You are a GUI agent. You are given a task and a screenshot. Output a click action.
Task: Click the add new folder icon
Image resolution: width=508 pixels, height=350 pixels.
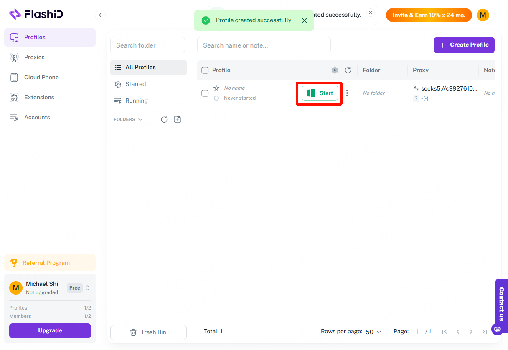(178, 119)
